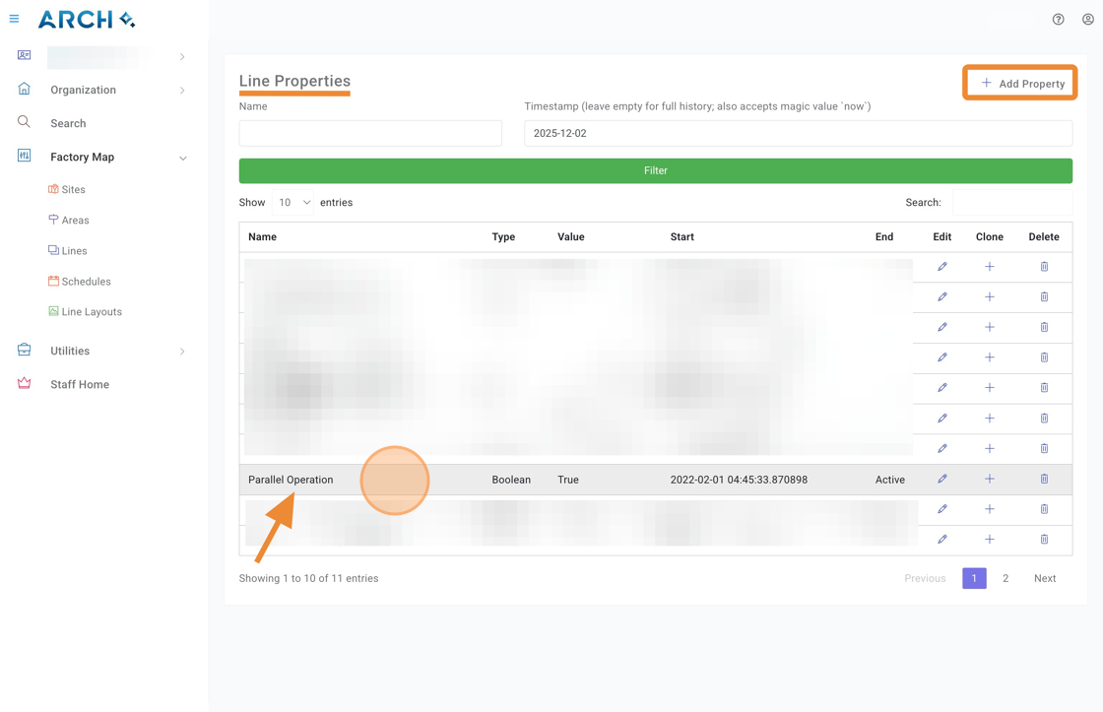Click the Name filter input field
Screen dimensions: 1103x712
[x=370, y=133]
